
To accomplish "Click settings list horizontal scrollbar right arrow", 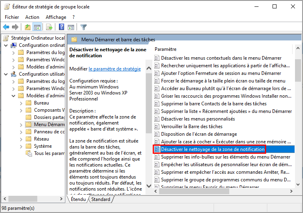I will (291, 191).
